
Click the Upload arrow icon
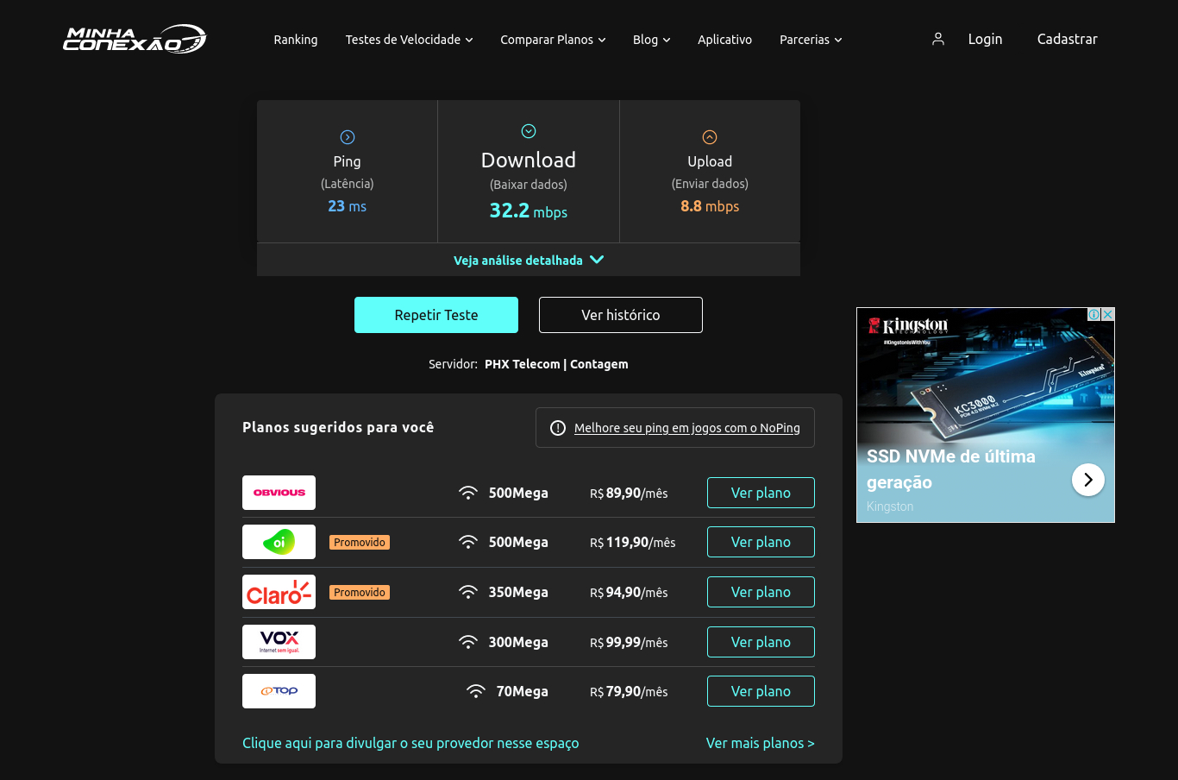click(x=709, y=136)
